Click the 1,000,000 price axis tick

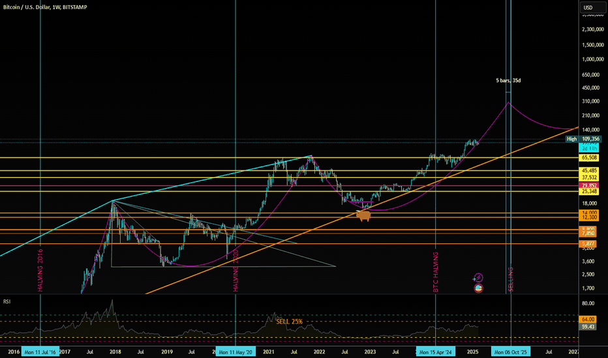[x=593, y=59]
